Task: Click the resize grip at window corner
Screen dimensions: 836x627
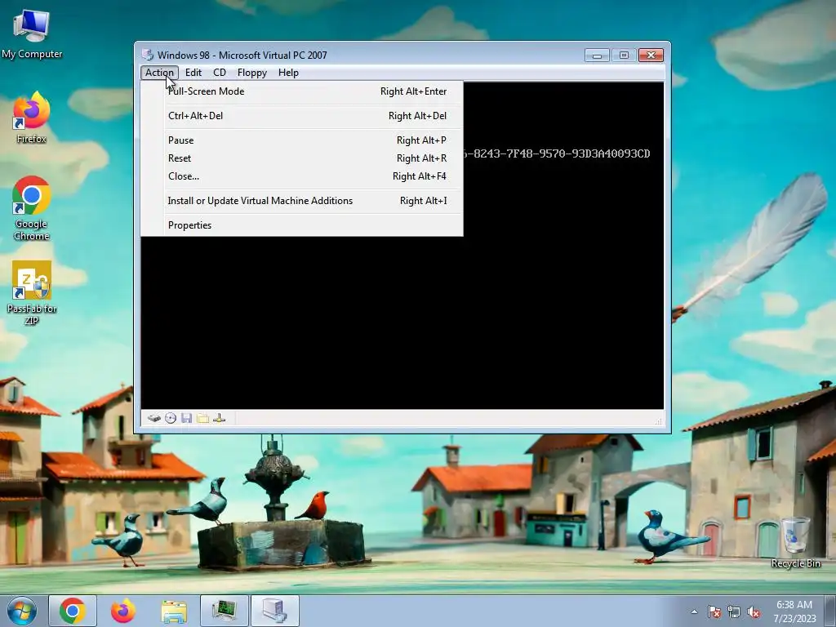Action: coord(659,421)
